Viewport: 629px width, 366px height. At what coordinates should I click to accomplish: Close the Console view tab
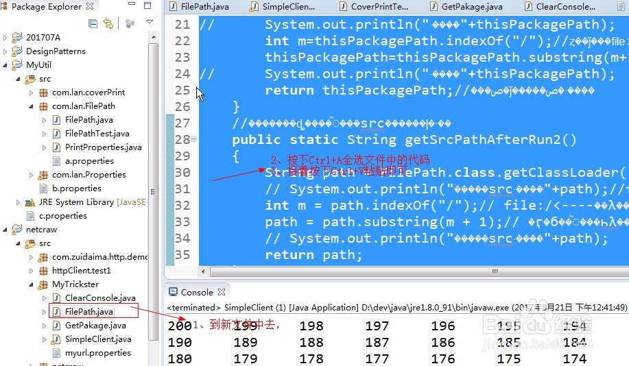coord(222,292)
